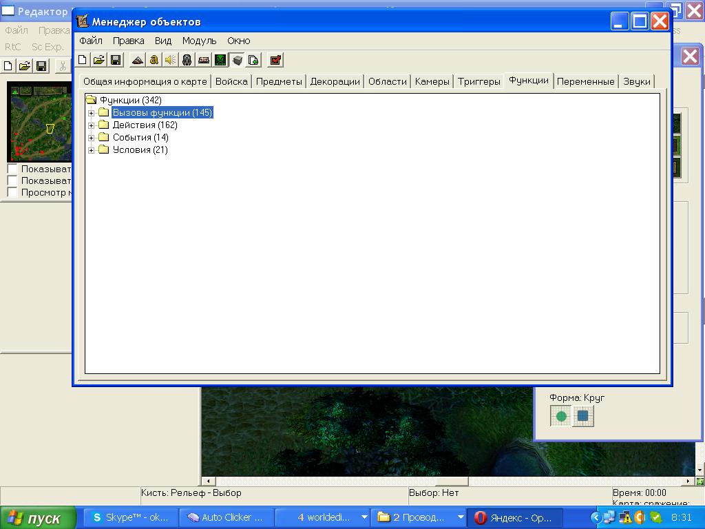The width and height of the screenshot is (705, 529).
Task: Click Save icon in background editor toolbar
Action: [41, 66]
